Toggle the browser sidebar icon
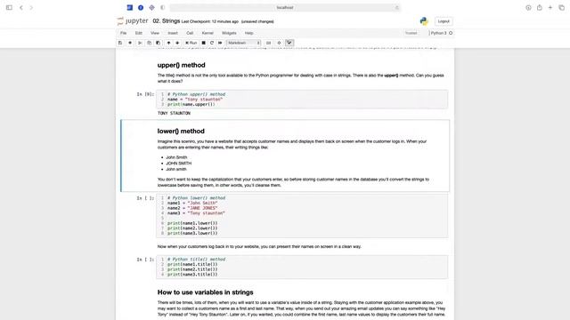Viewport: 570px width, 320px height. coord(9,7)
